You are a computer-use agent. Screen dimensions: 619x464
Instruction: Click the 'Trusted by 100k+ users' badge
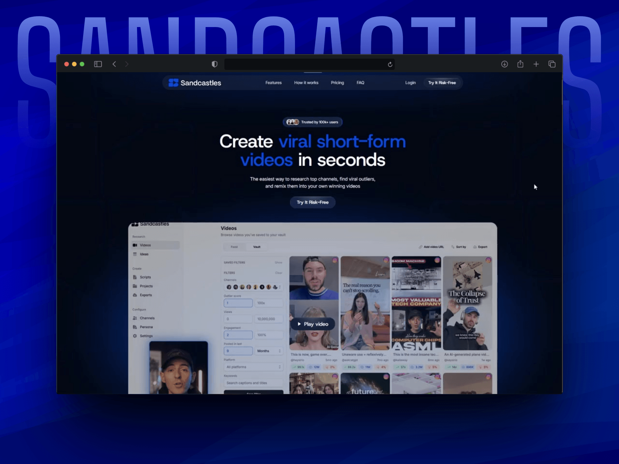coord(313,122)
